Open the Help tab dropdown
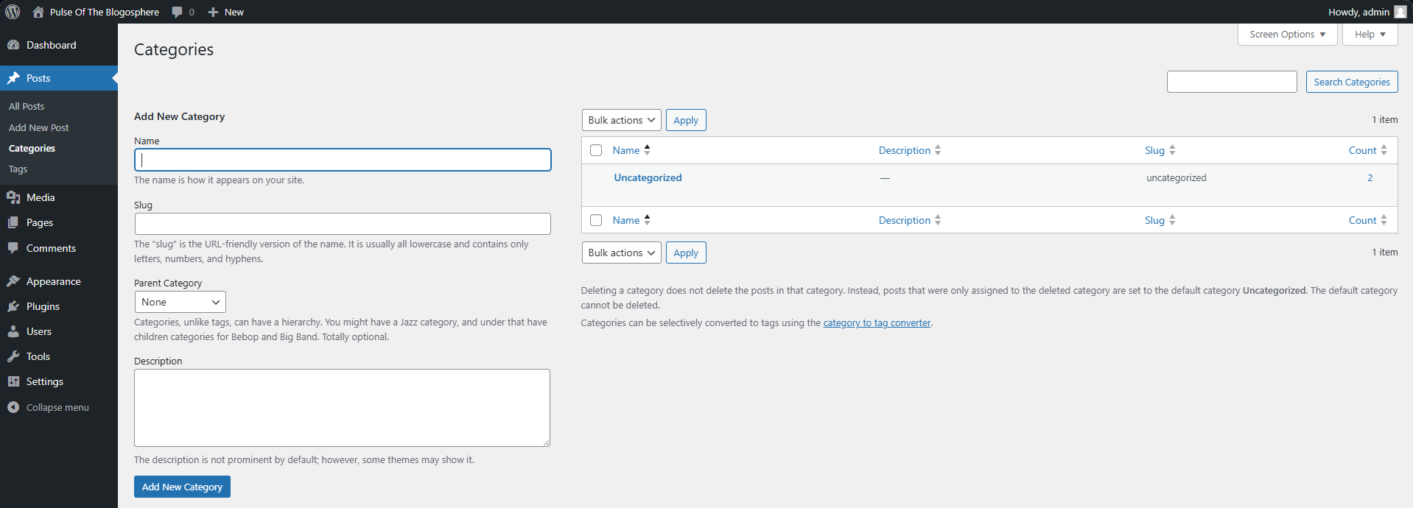 coord(1370,35)
